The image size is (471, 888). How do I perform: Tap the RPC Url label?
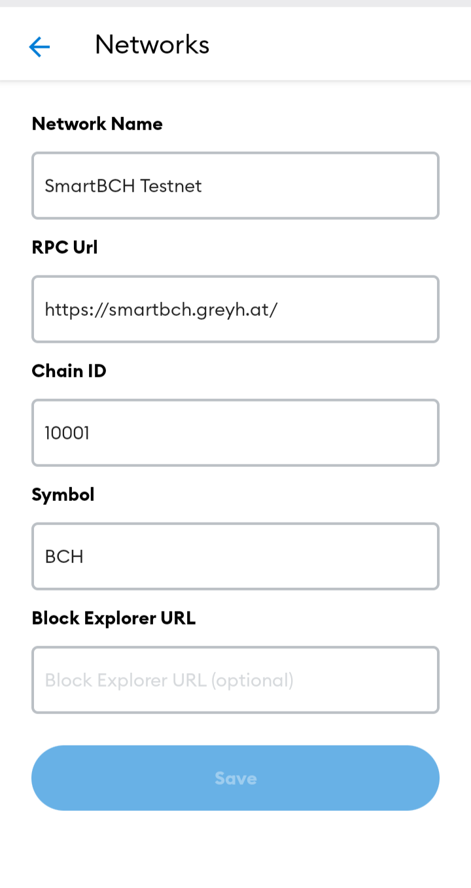point(64,247)
